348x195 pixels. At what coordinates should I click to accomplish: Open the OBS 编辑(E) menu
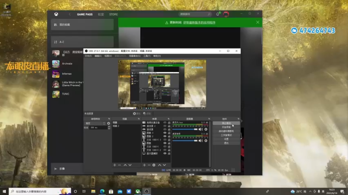[x=98, y=56]
